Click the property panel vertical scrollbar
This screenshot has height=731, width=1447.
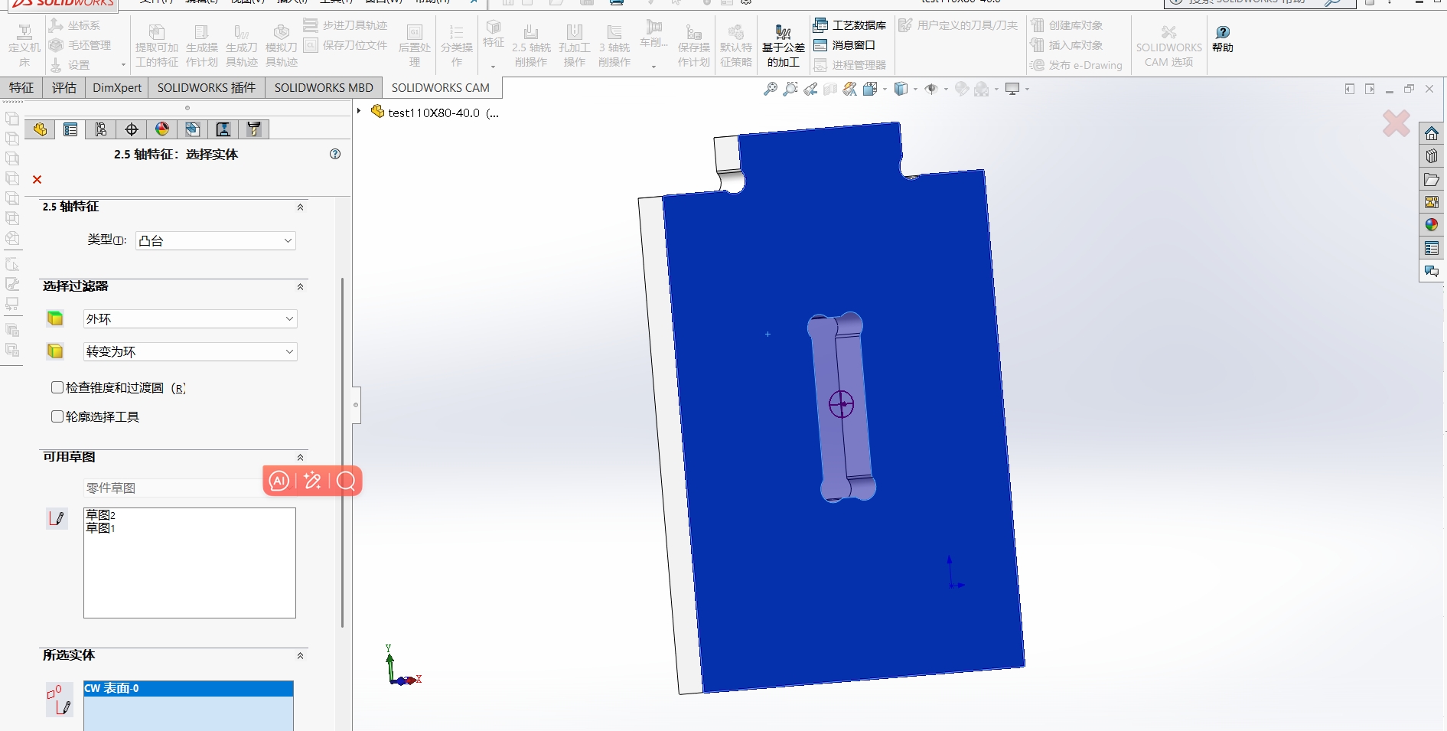pos(342,452)
